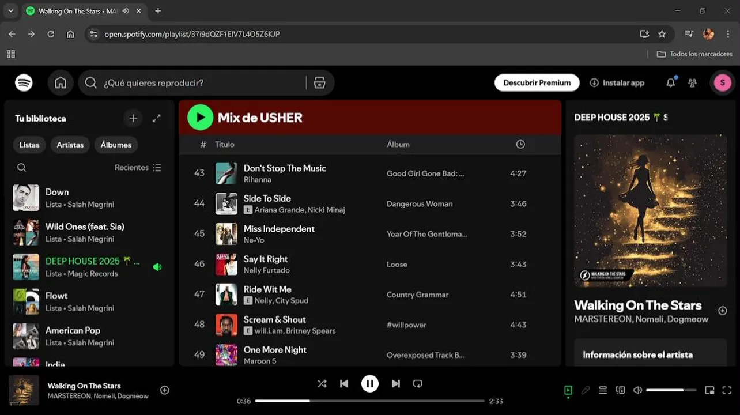Viewport: 740px width, 415px height.
Task: Click the search magnifier icon in top bar
Action: pos(90,83)
